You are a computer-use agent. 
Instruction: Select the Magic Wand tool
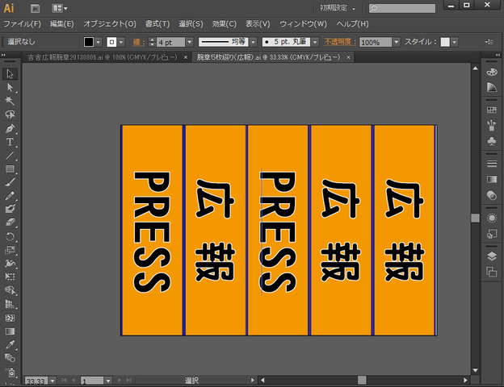pyautogui.click(x=10, y=101)
